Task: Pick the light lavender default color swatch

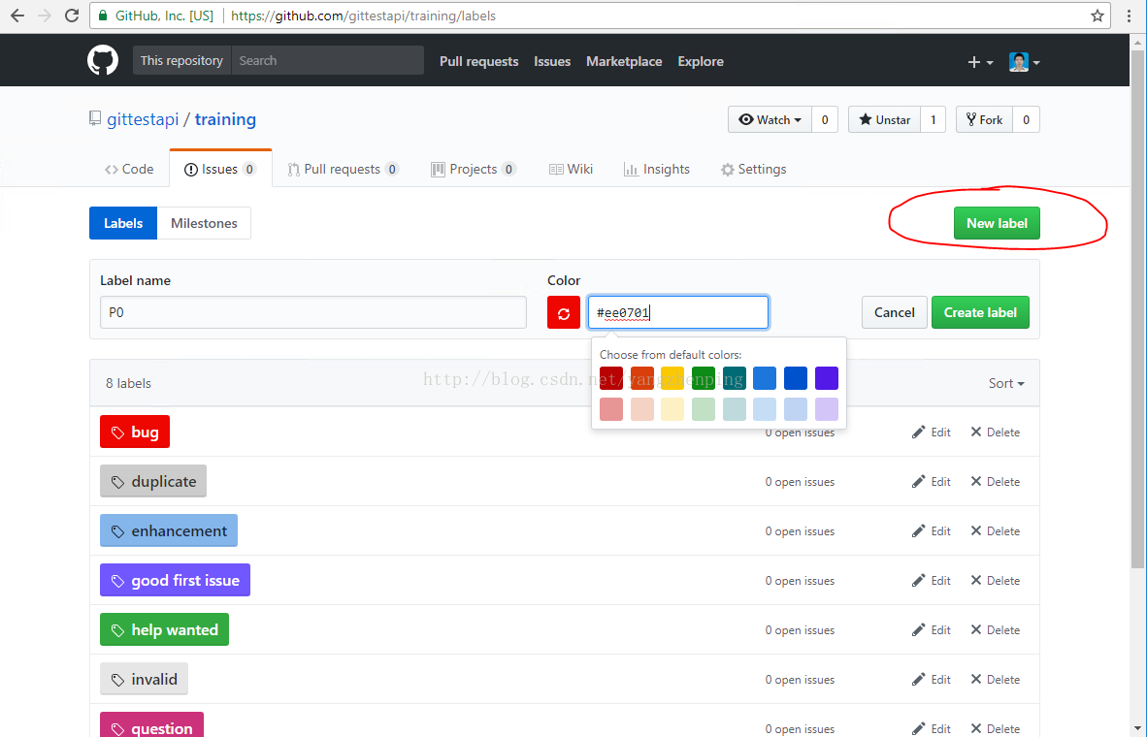Action: (x=827, y=408)
